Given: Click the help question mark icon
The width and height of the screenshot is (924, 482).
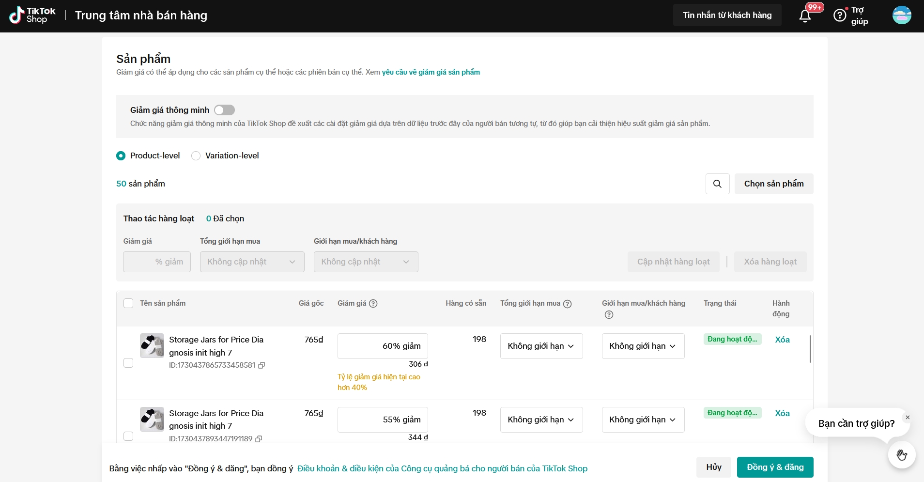Looking at the screenshot, I should pos(840,16).
